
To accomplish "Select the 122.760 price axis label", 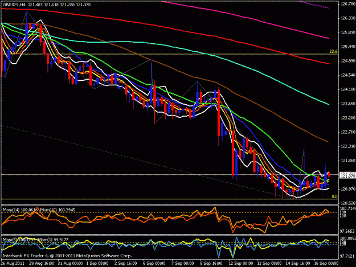I will (347, 132).
